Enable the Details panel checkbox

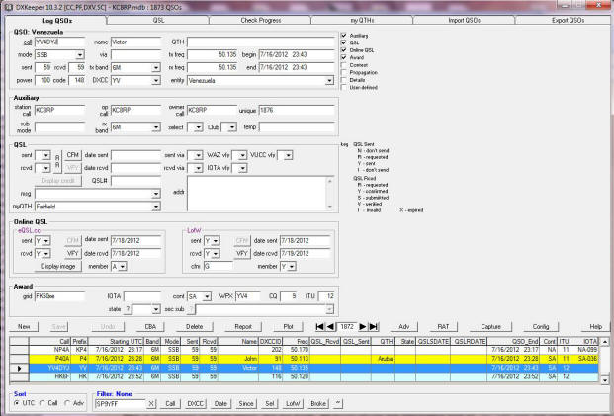click(x=344, y=80)
